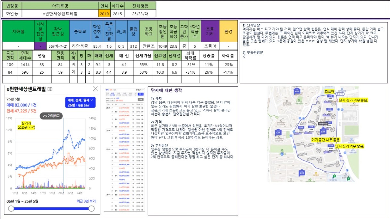Select the left handle of the date range slider

[11, 209]
